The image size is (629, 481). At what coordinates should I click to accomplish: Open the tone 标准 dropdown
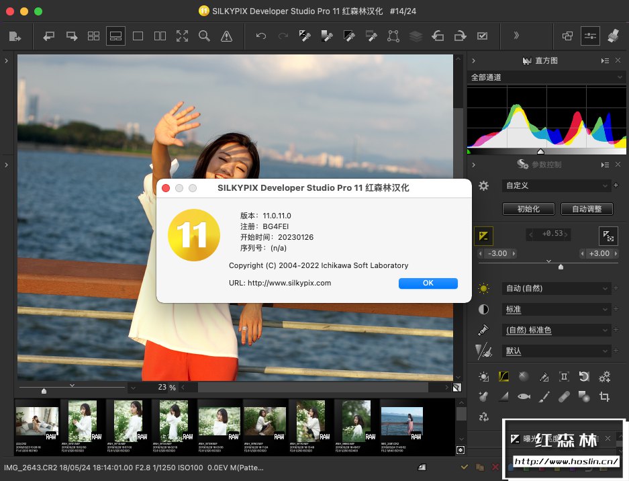tap(557, 310)
